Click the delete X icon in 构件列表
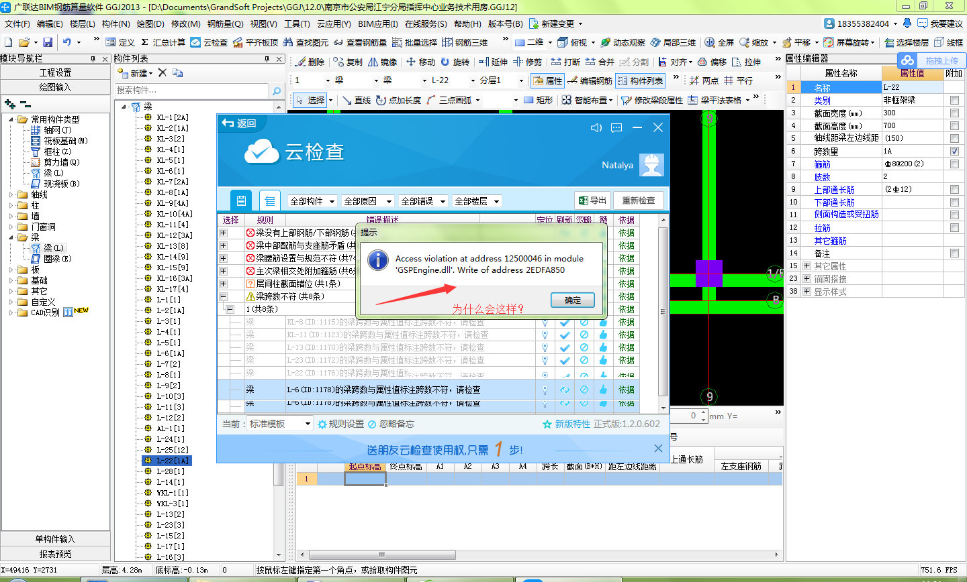Screen dimensions: 967x582 coord(162,72)
